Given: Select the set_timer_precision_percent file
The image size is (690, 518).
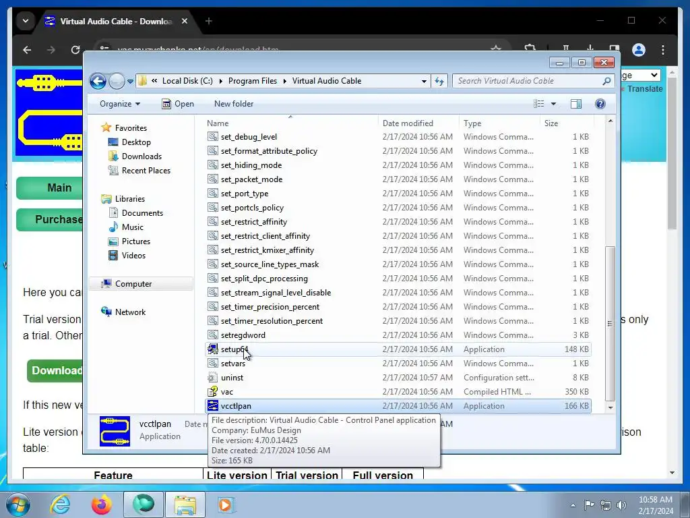Looking at the screenshot, I should point(270,307).
